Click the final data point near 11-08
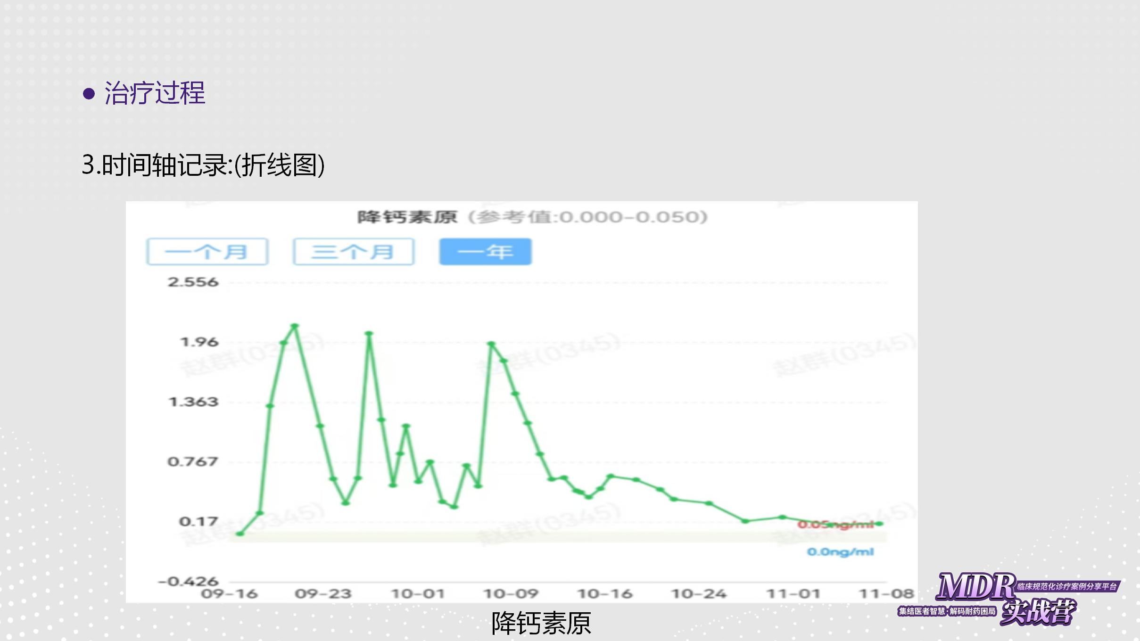The width and height of the screenshot is (1140, 641). click(x=880, y=524)
